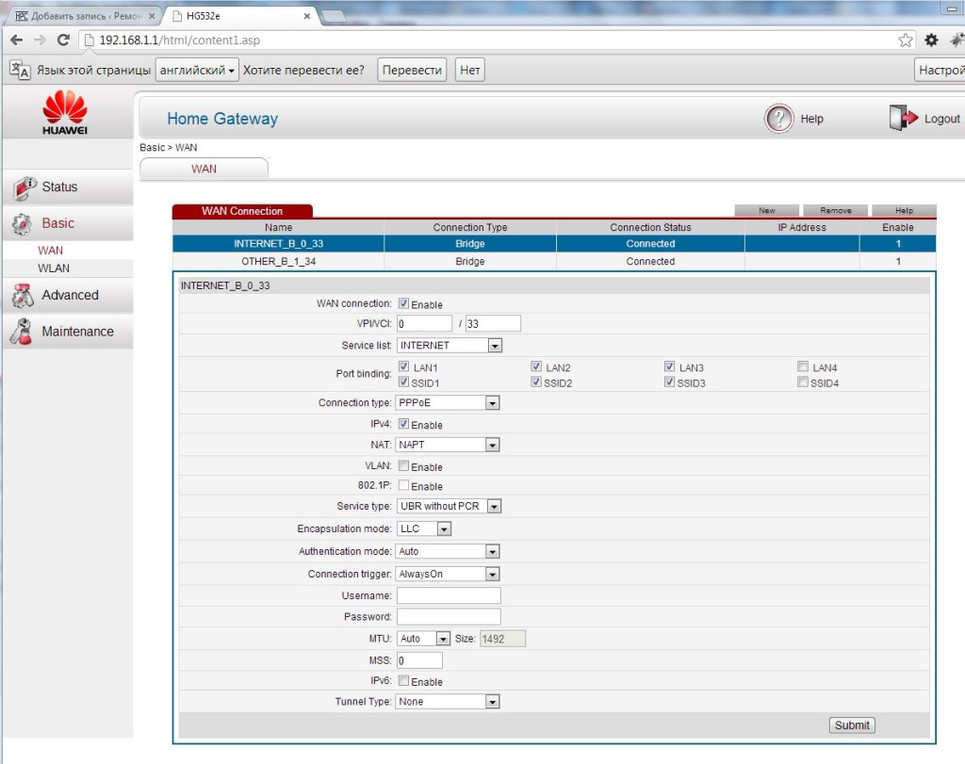Click the Logout door icon
The image size is (965, 764).
[902, 119]
